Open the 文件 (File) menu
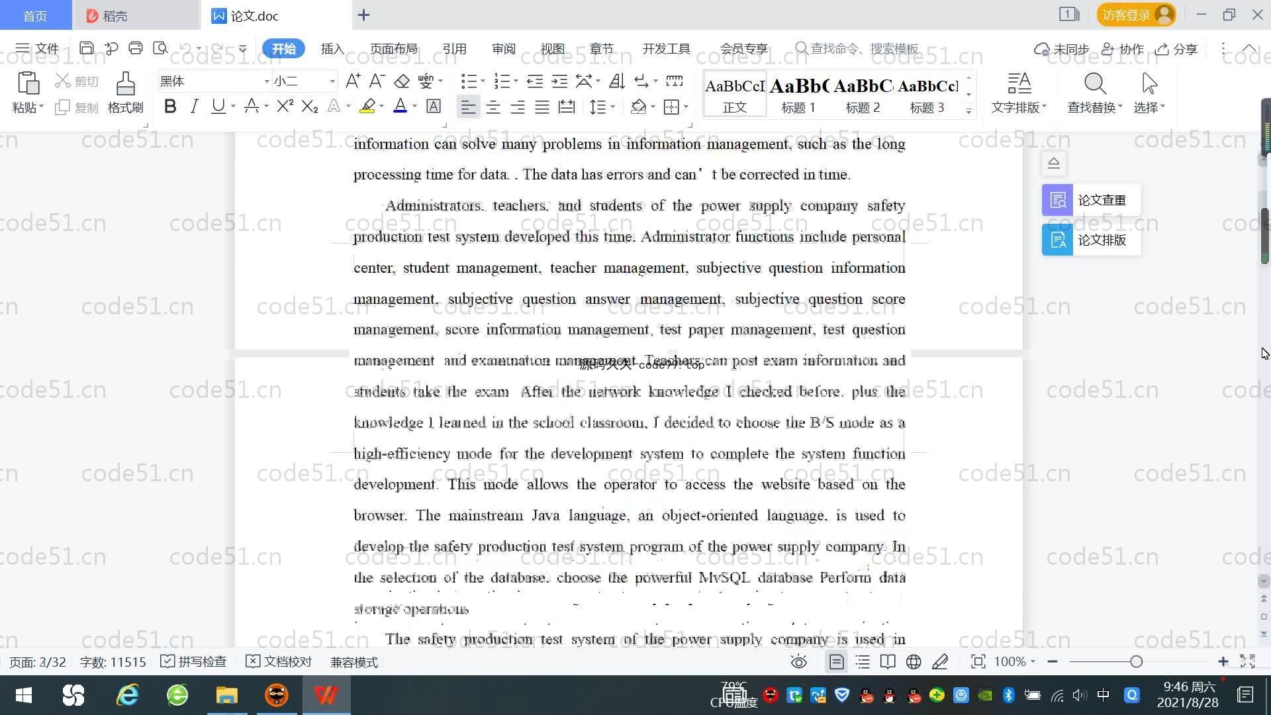Screen dimensions: 1271x715 [x=37, y=49]
